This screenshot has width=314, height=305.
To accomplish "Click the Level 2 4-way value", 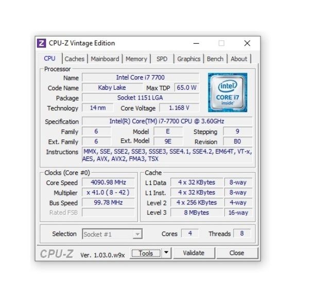I will pos(238,202).
